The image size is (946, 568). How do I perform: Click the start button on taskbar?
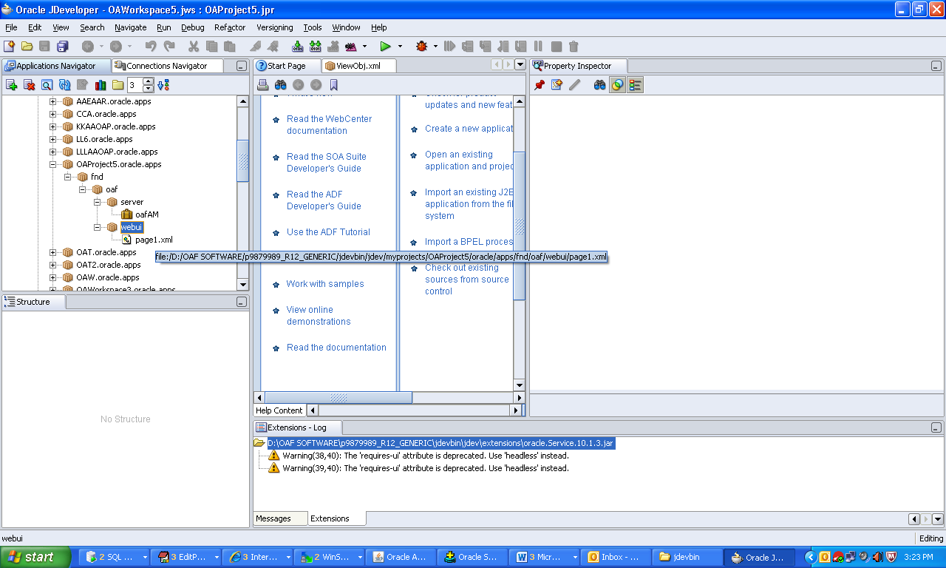[35, 557]
